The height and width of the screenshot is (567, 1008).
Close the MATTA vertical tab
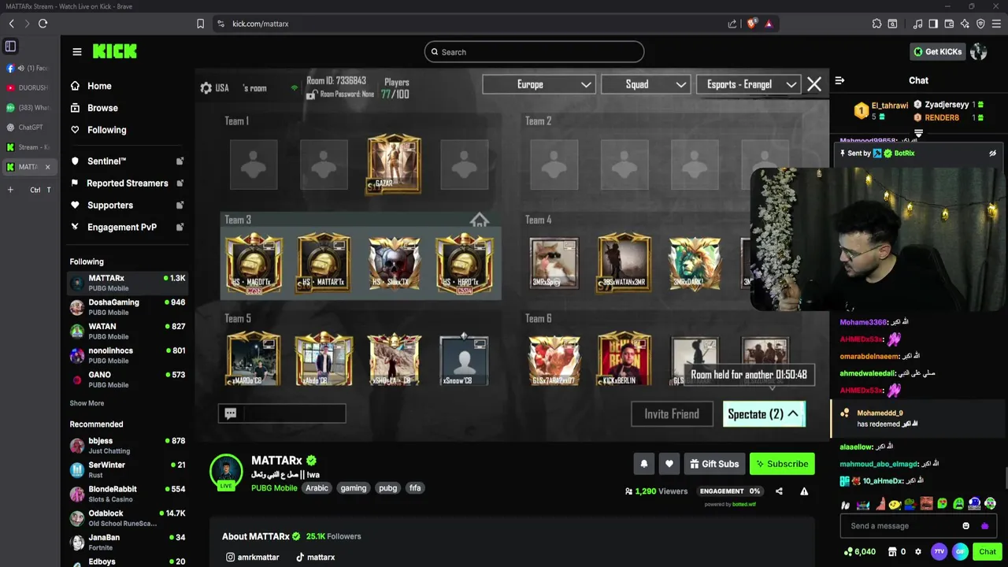(47, 167)
